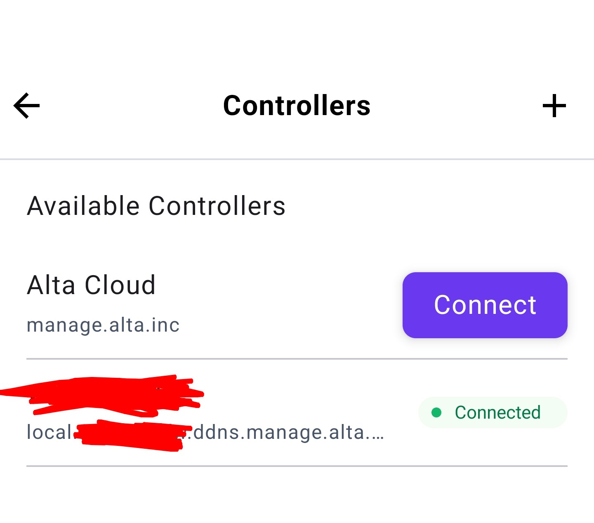Image resolution: width=594 pixels, height=523 pixels.
Task: Tap the Connected status badge
Action: tap(493, 412)
